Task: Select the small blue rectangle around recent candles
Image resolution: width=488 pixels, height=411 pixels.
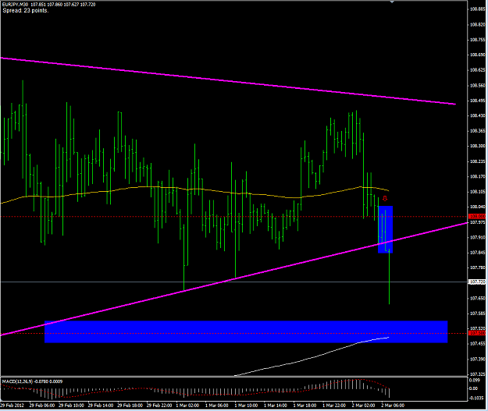Action: coord(385,229)
